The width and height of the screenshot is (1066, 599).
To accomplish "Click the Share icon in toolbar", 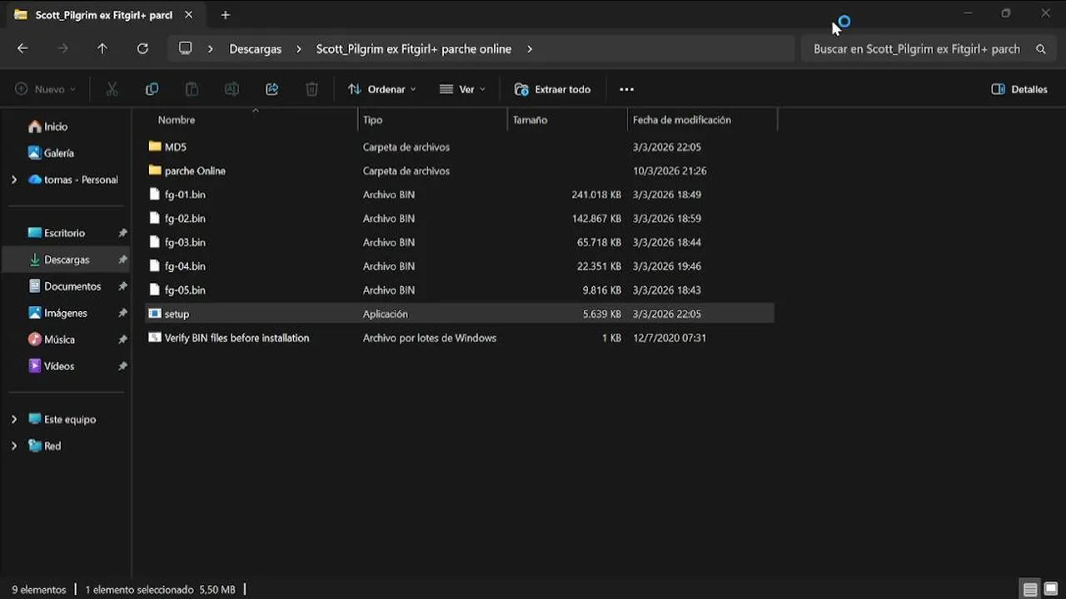I will (x=271, y=89).
